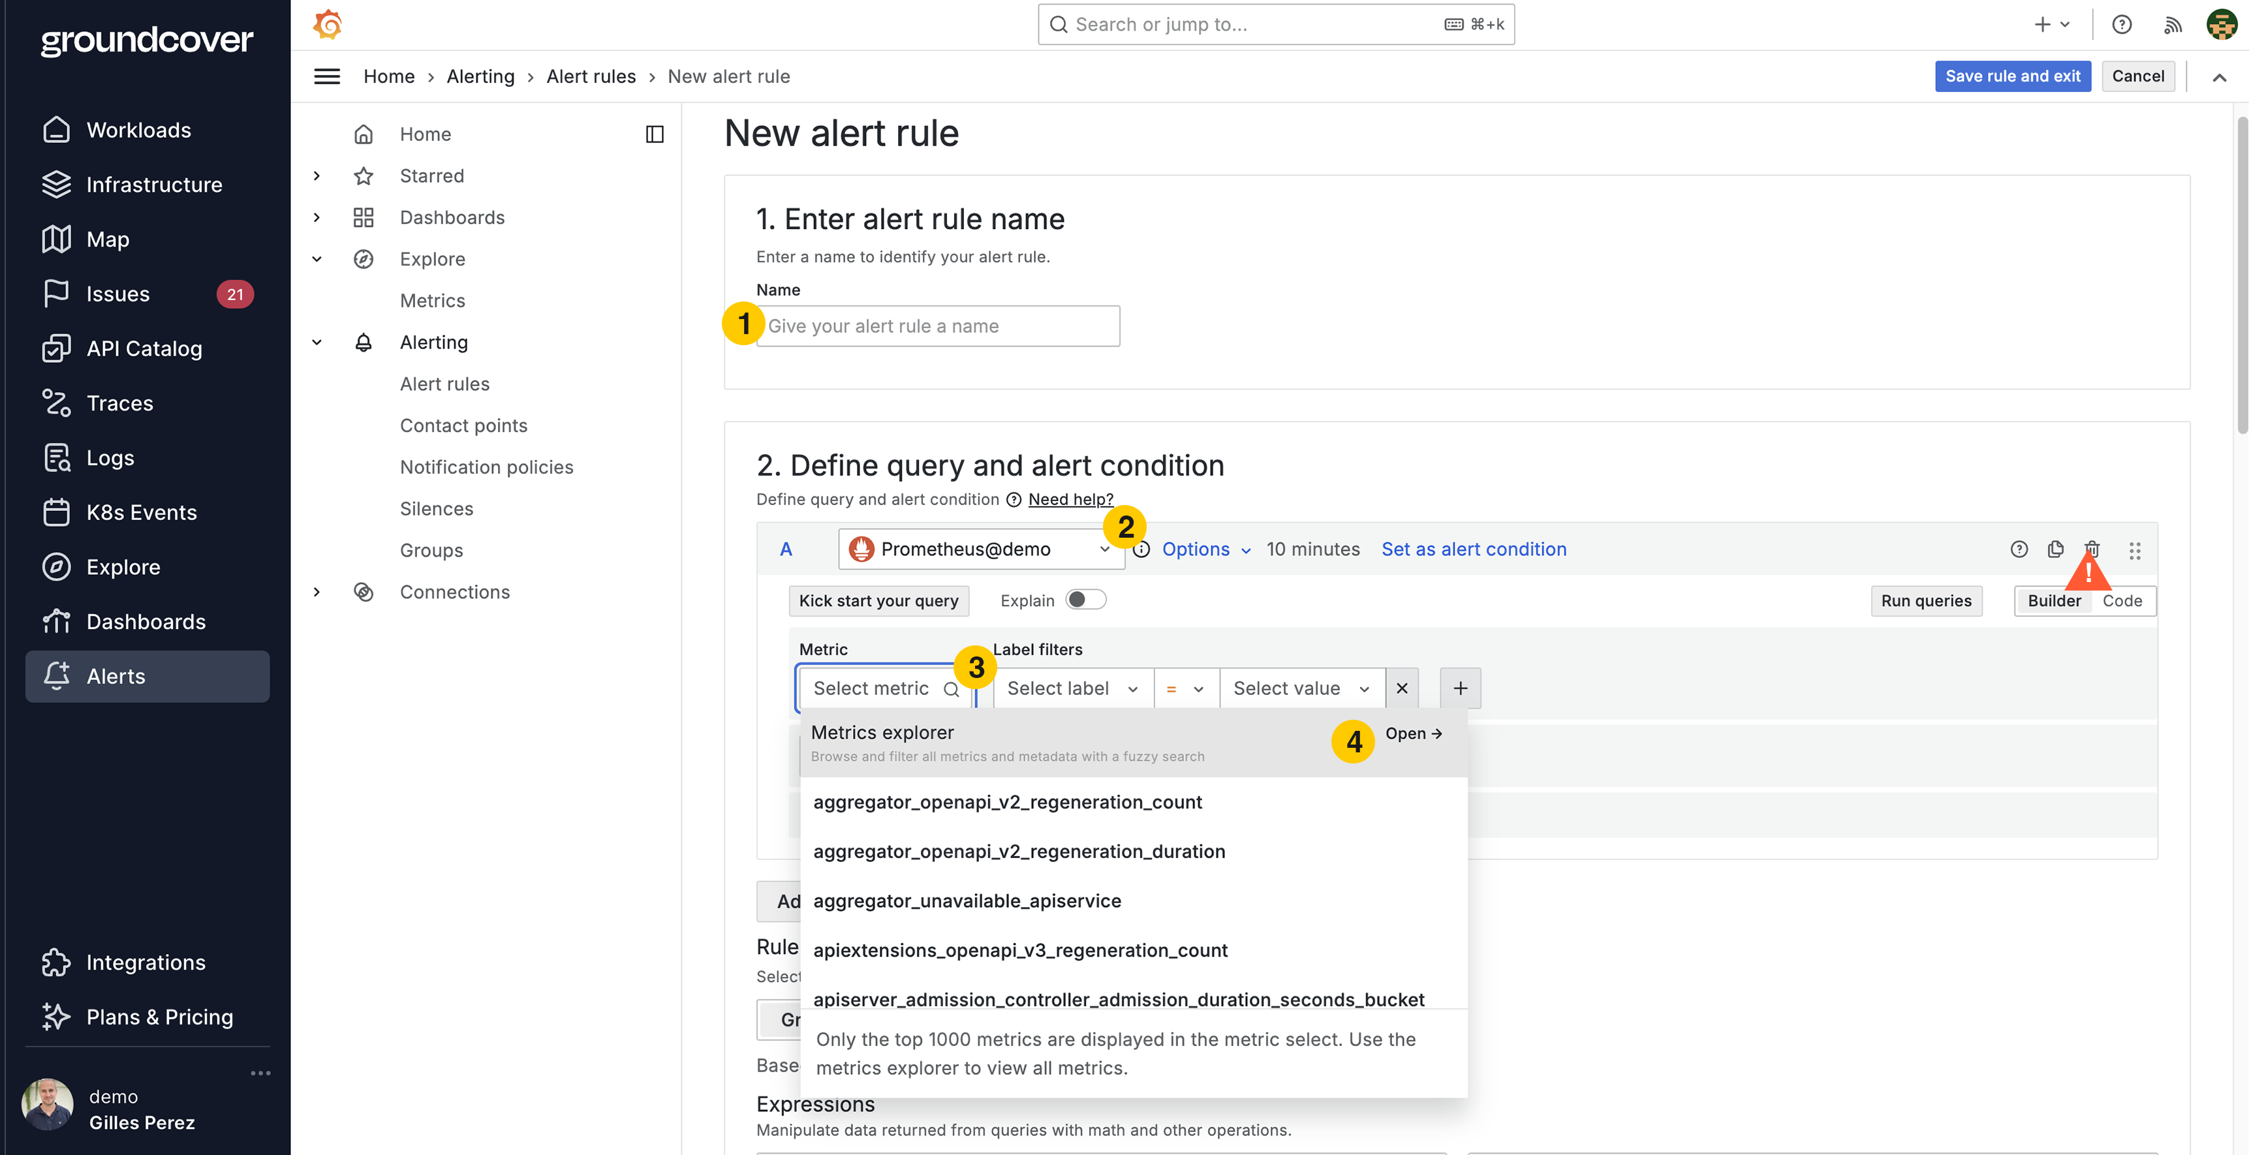Viewport: 2249px width, 1155px height.
Task: Add label filter with plus button
Action: coord(1460,688)
